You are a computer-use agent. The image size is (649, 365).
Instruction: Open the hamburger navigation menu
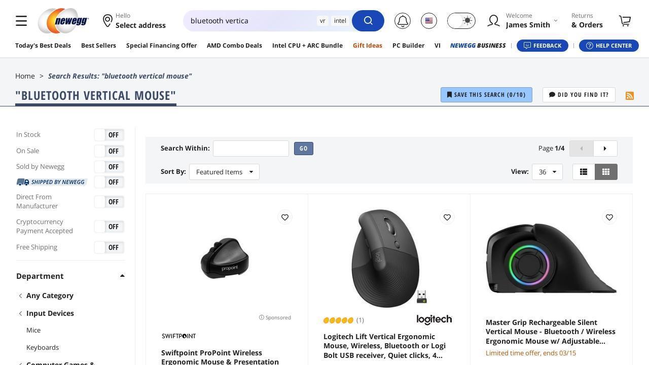21,21
